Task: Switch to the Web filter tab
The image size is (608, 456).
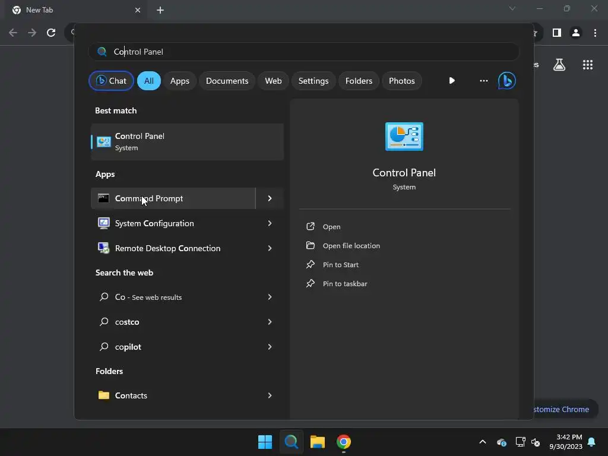Action: [273, 81]
